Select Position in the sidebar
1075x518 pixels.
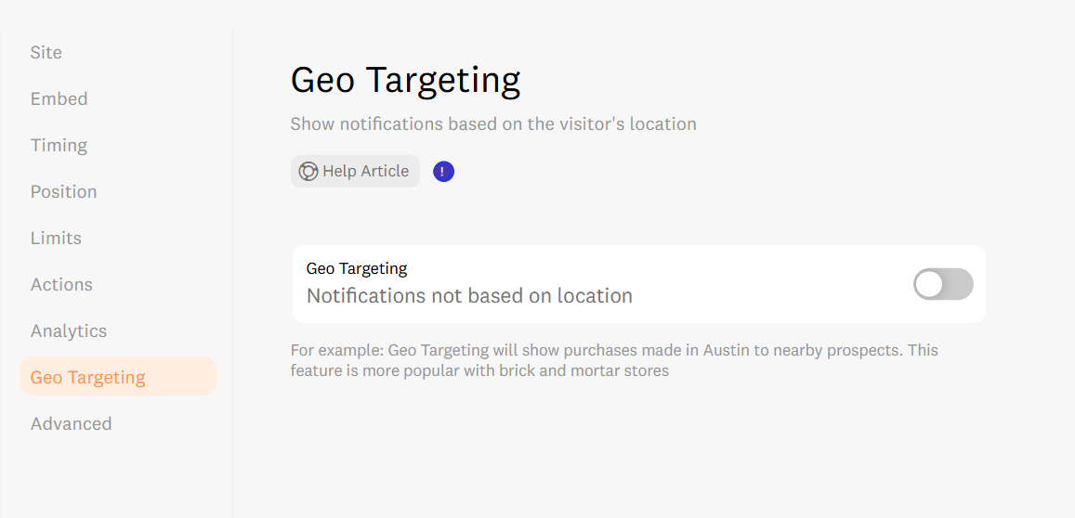click(x=63, y=191)
